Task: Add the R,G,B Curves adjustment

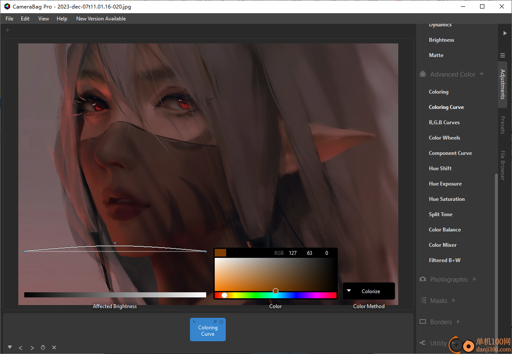Action: [444, 123]
